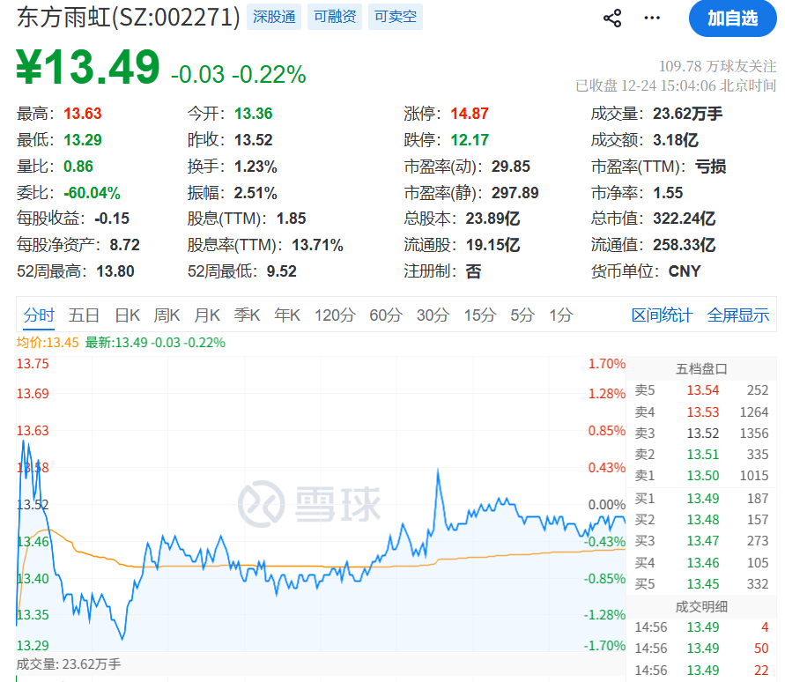Choose the 1分 interval tab
The image size is (785, 682).
[560, 315]
